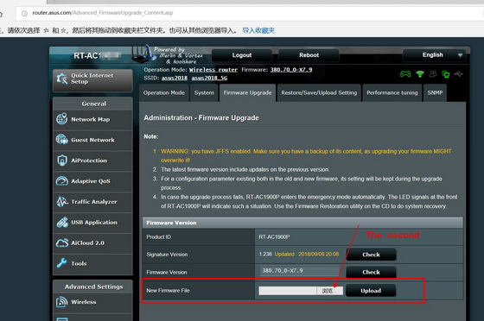The height and width of the screenshot is (321, 484).
Task: Open Adaptive QoS gauge icon
Action: click(x=62, y=181)
